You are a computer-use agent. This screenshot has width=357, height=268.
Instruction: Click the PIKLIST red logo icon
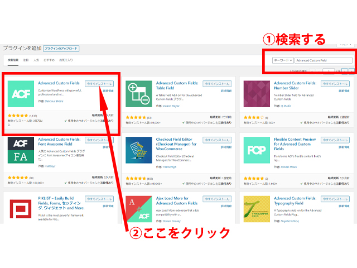tap(21, 209)
